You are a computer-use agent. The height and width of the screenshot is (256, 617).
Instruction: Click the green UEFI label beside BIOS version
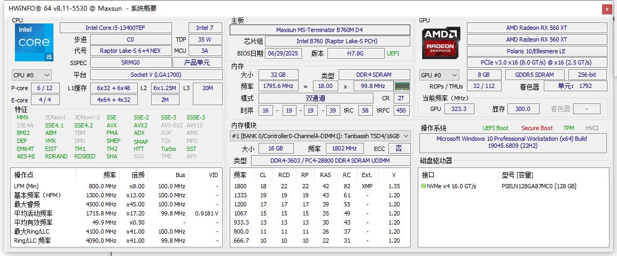pos(393,53)
